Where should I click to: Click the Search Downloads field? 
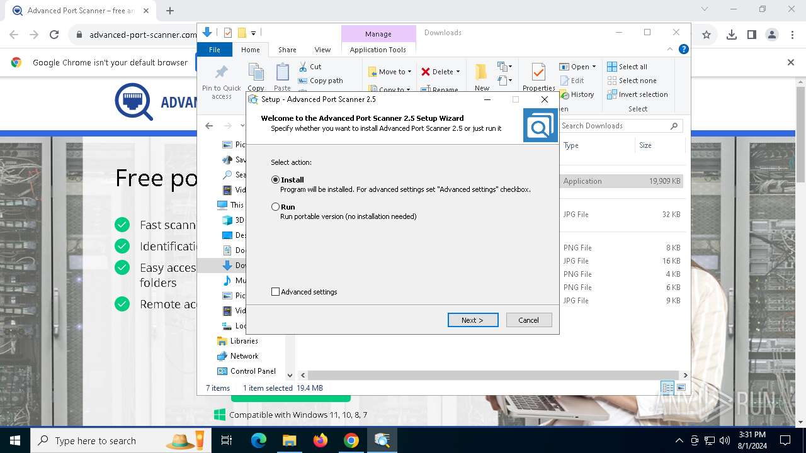tap(620, 126)
